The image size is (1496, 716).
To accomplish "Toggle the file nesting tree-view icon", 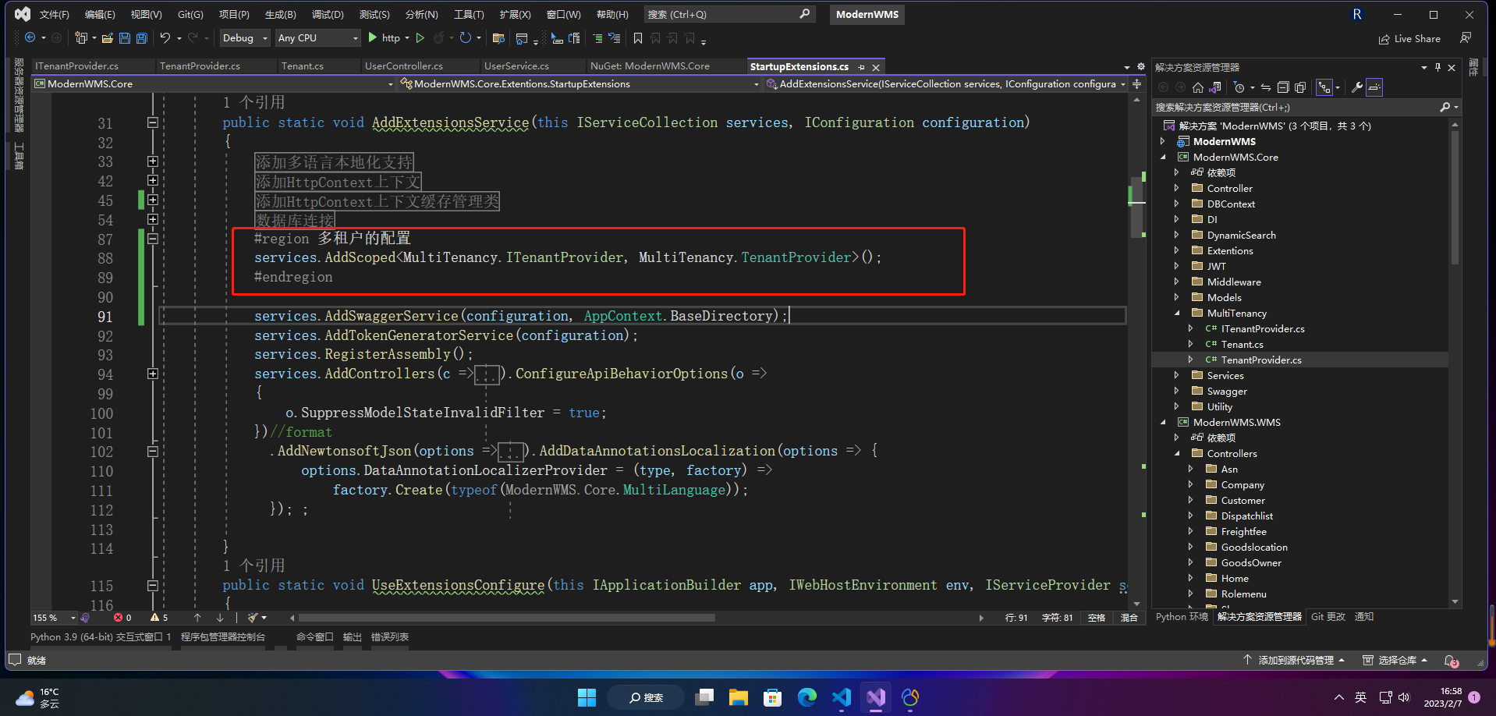I will (x=1324, y=87).
